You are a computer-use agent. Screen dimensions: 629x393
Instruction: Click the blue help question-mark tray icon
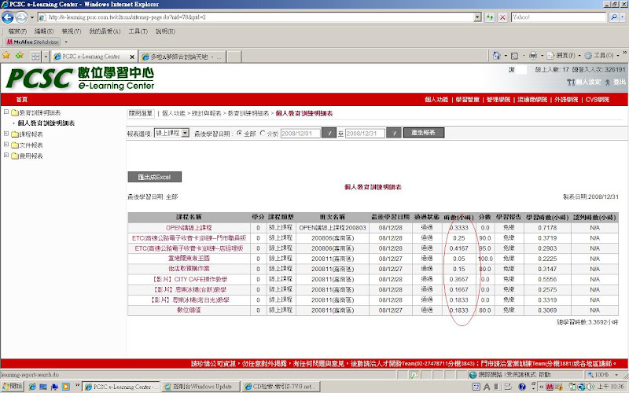pos(522,387)
